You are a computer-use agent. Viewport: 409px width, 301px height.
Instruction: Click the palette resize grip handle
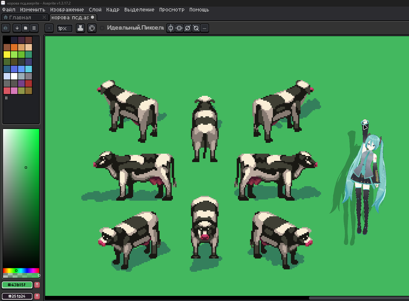coord(6,98)
